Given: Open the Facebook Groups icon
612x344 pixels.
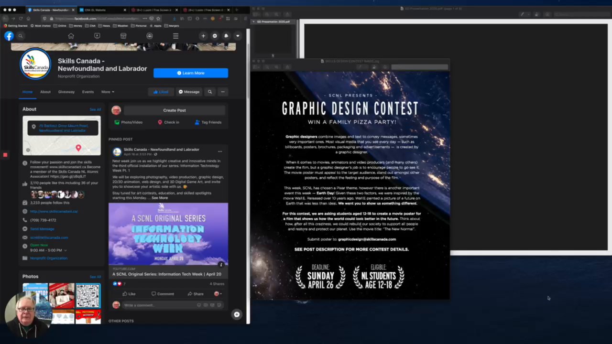Looking at the screenshot, I should (150, 36).
